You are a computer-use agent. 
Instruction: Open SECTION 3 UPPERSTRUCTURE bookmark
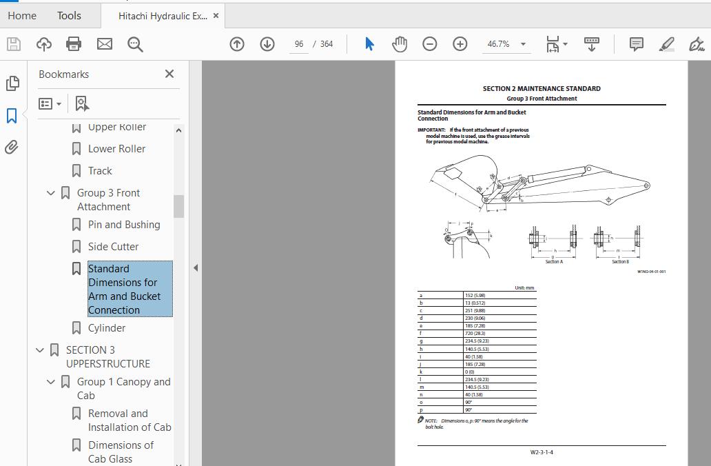(108, 357)
